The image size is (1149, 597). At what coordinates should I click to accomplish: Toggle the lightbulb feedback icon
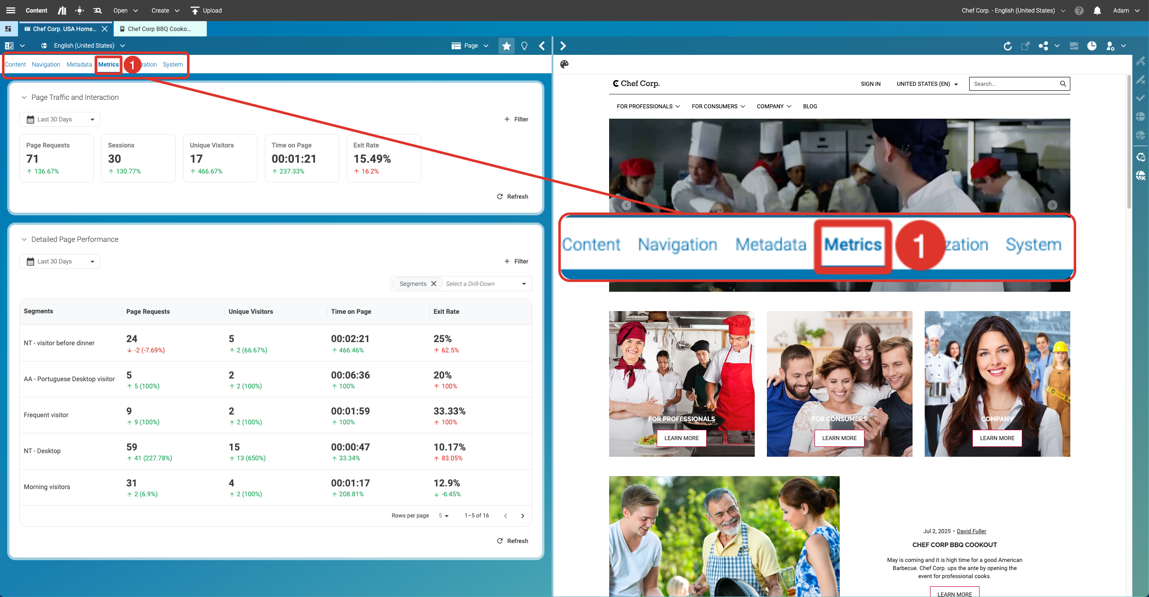coord(524,45)
